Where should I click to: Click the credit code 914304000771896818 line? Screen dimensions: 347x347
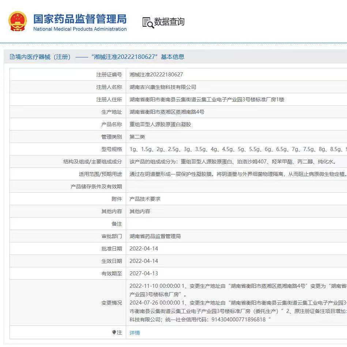[200, 320]
